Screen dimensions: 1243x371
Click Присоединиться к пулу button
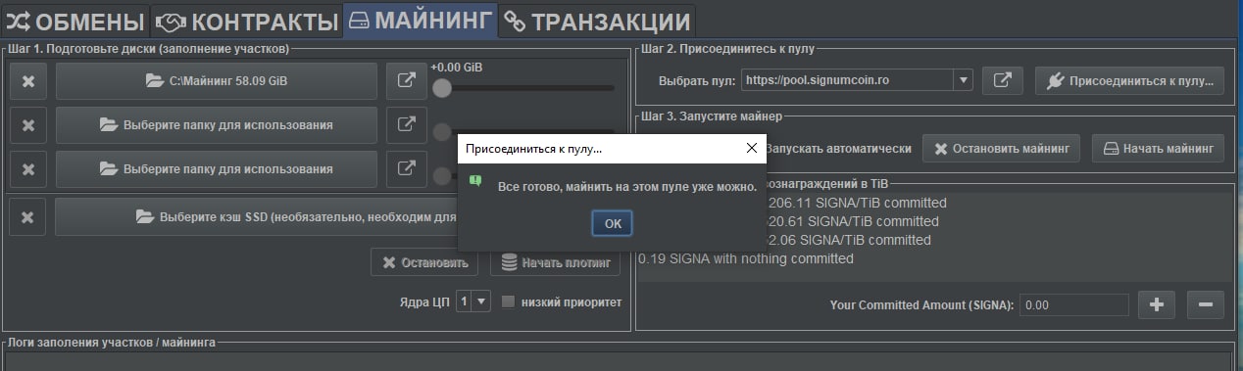tap(1129, 80)
